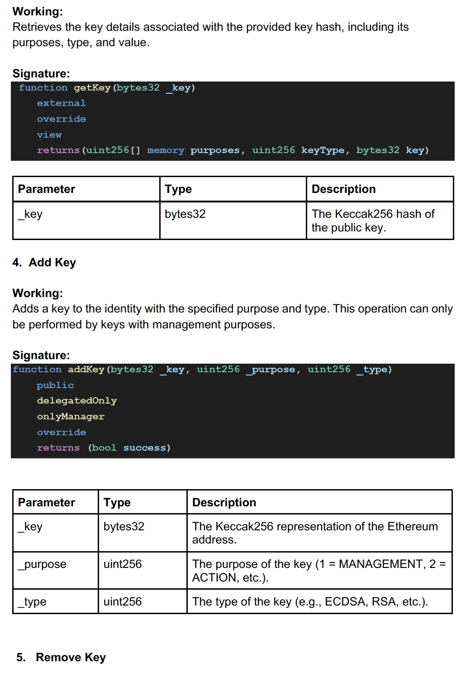466x673 pixels.
Task: Click the getKey function name in code
Action: (92, 87)
